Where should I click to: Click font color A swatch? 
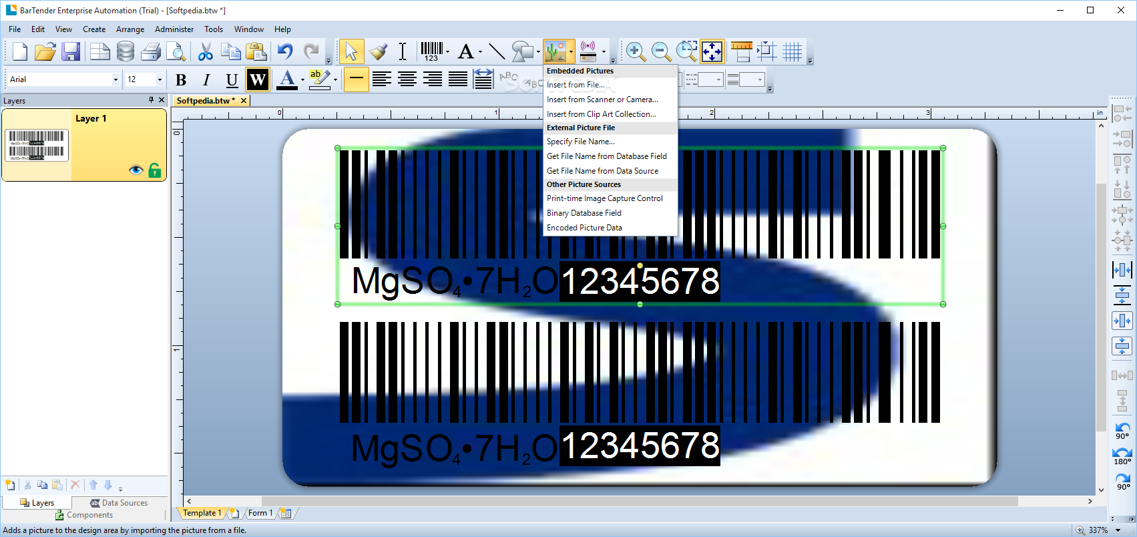(287, 80)
